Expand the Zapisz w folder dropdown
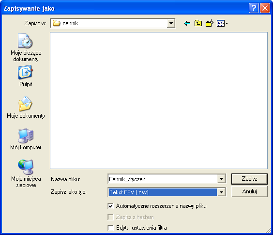This screenshot has width=273, height=235. click(171, 23)
